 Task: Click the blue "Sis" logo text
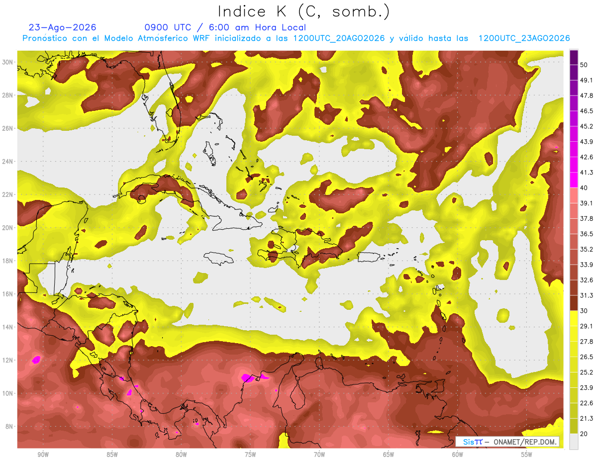pyautogui.click(x=470, y=442)
